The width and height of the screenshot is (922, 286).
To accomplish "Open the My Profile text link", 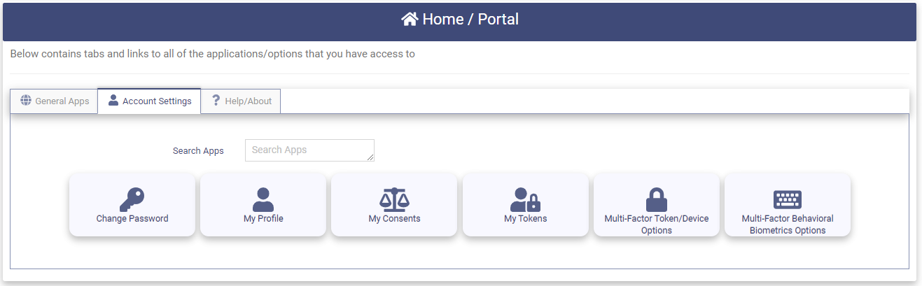I will click(x=263, y=219).
